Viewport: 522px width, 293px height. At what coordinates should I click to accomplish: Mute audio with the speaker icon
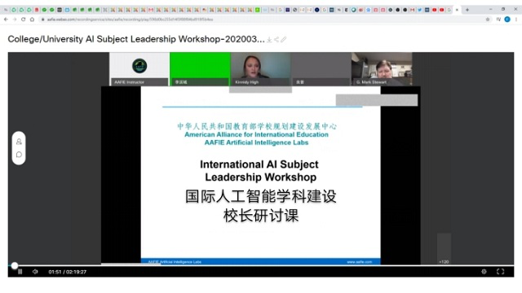(x=35, y=272)
